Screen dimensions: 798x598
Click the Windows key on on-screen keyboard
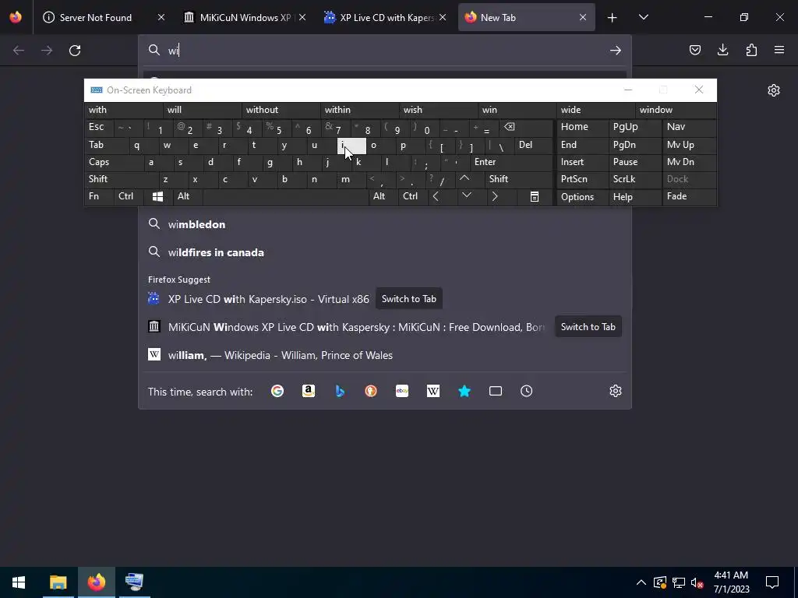pos(157,197)
